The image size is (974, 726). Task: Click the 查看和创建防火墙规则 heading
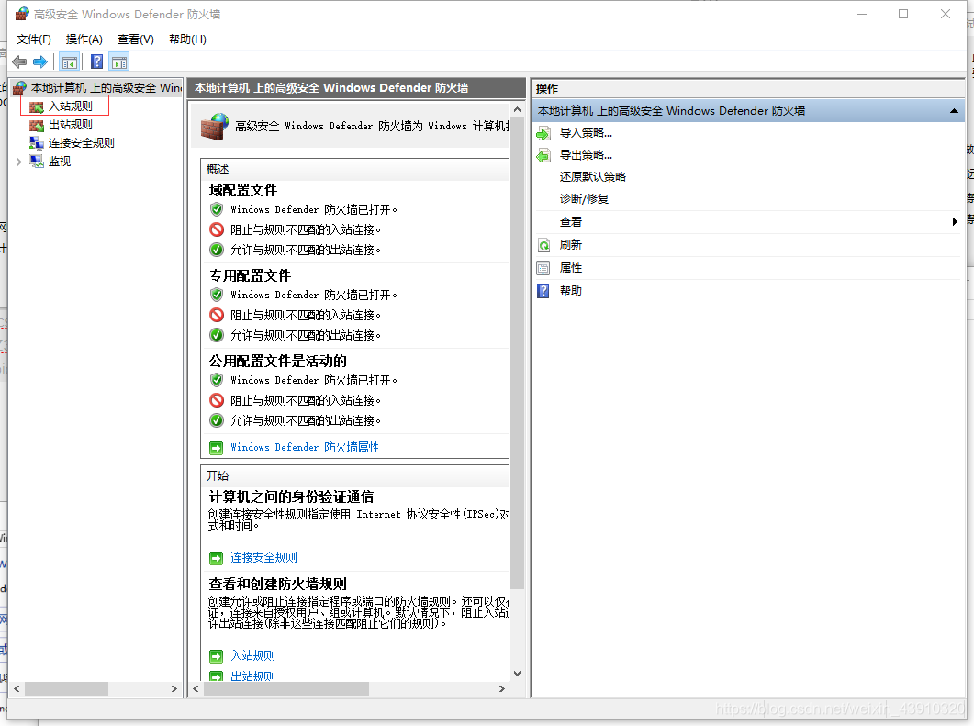(277, 584)
